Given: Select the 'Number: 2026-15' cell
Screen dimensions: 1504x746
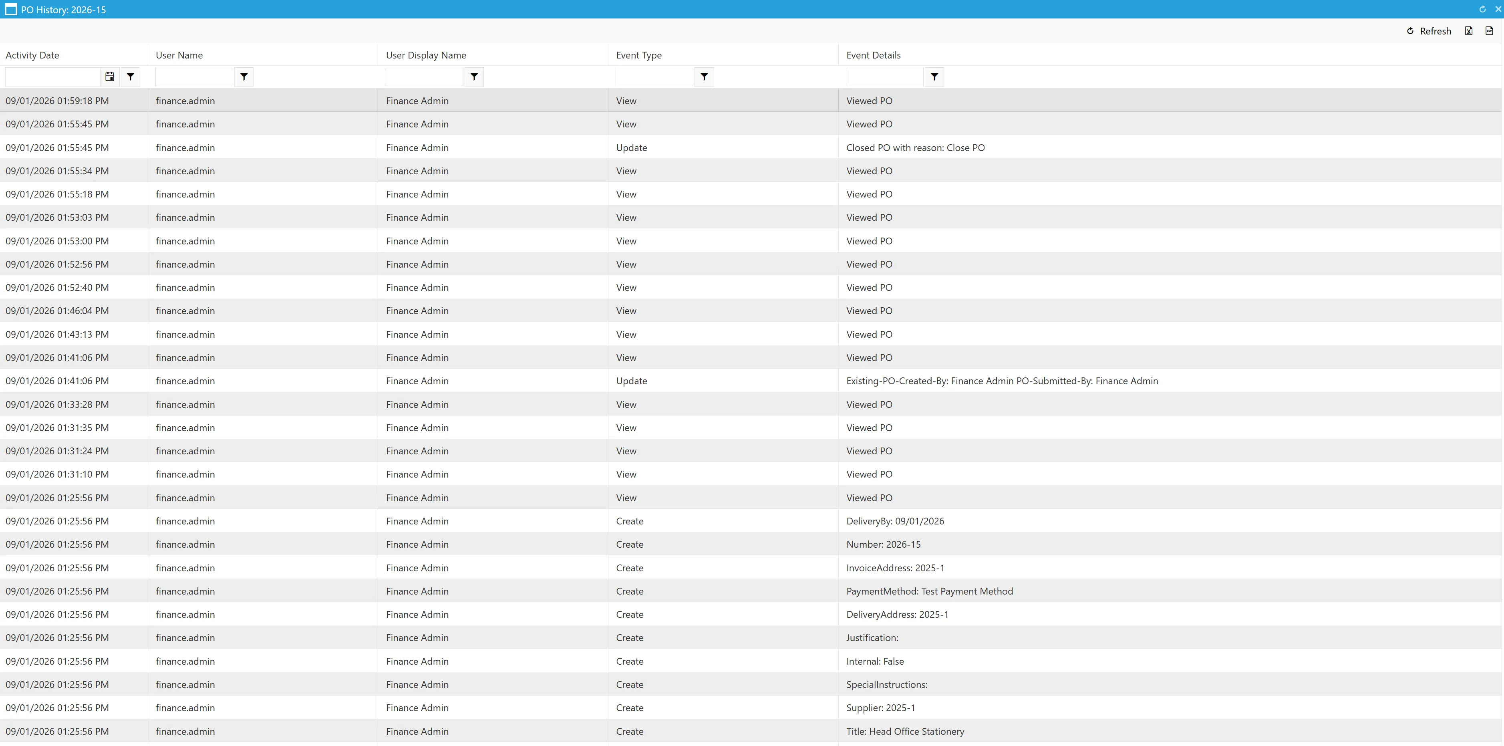Looking at the screenshot, I should point(1170,544).
